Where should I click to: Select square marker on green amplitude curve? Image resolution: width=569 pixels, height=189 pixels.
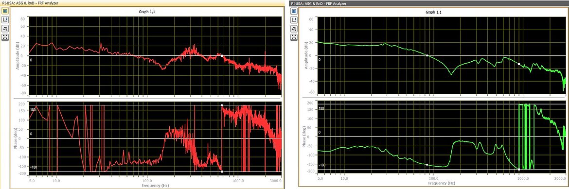519,64
